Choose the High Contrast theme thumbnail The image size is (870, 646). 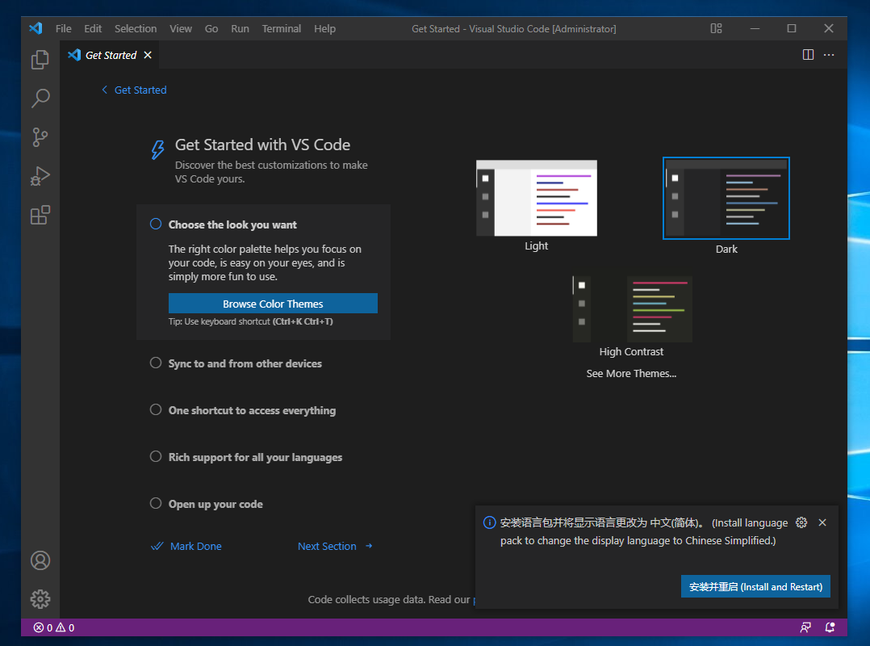[632, 308]
